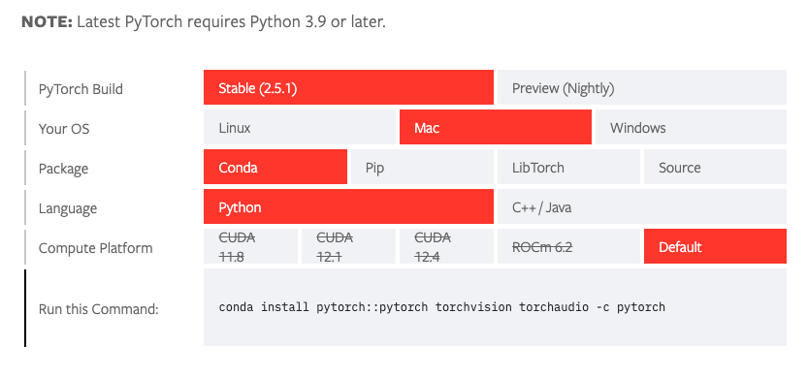The image size is (808, 377).
Task: Click the Run this Command label
Action: (x=98, y=309)
